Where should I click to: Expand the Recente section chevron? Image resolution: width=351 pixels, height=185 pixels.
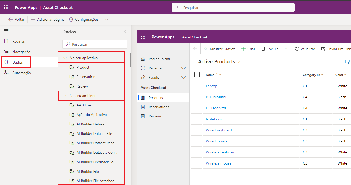(x=184, y=68)
